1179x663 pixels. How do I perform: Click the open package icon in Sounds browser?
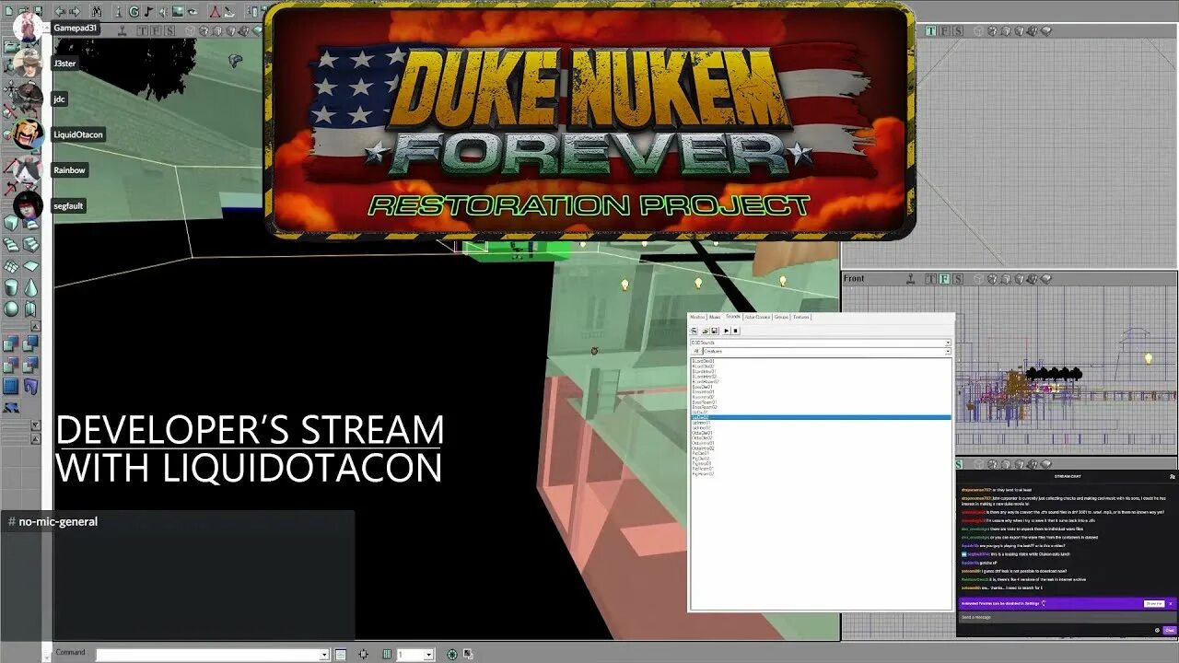click(x=705, y=331)
